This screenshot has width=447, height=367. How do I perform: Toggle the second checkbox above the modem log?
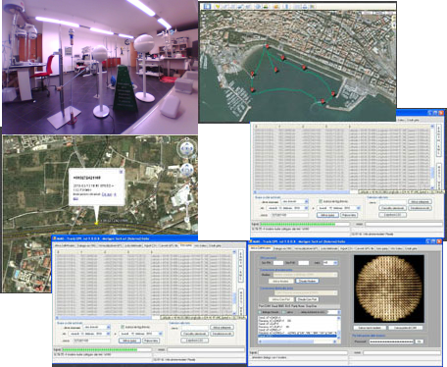[x=284, y=312]
